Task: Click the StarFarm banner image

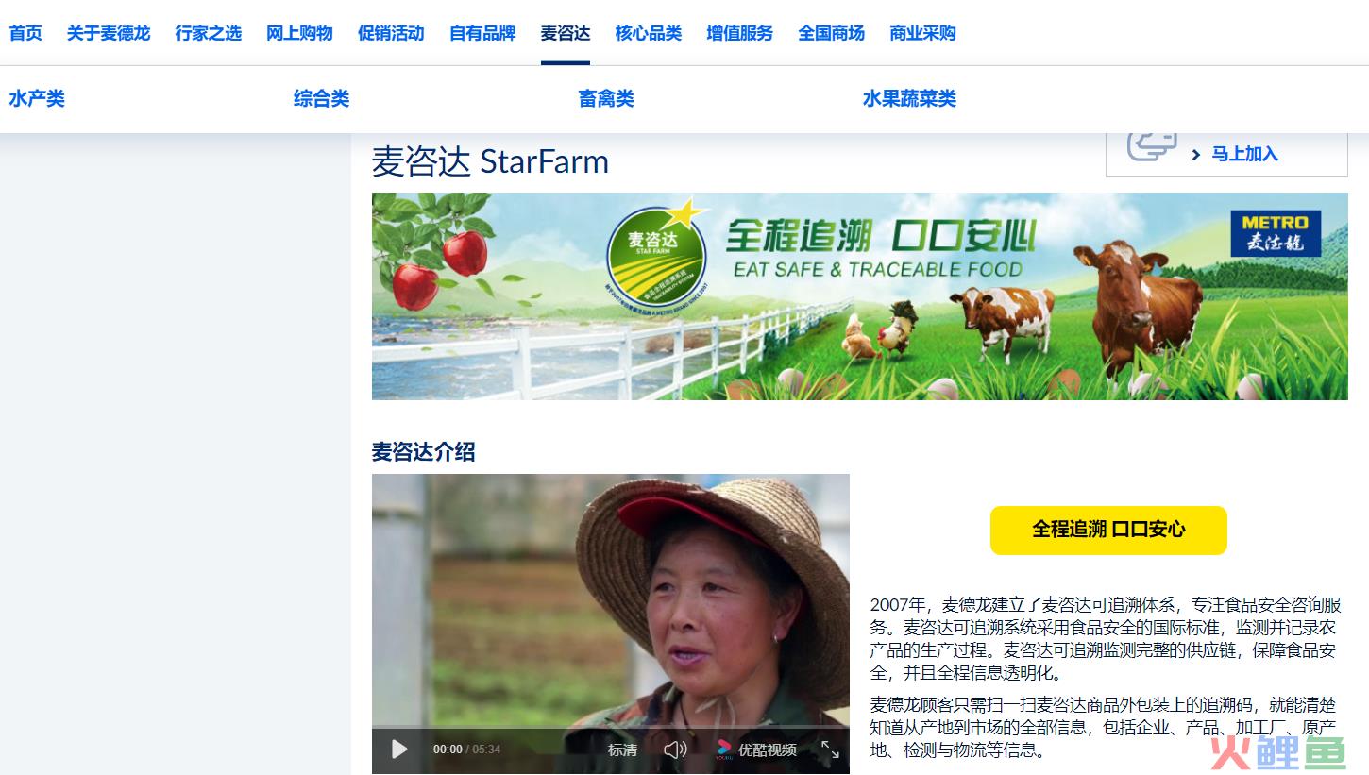Action: click(860, 296)
